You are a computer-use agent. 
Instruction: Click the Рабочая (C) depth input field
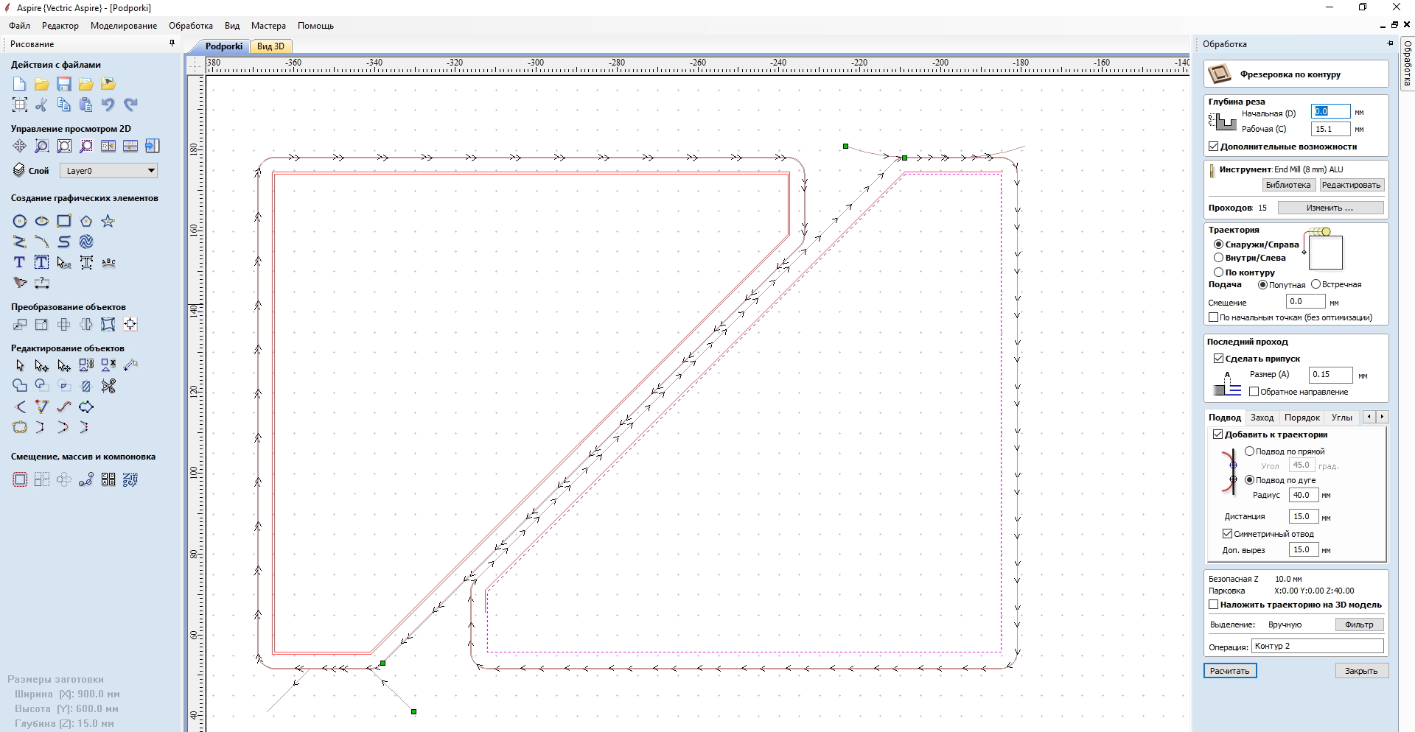pos(1330,129)
